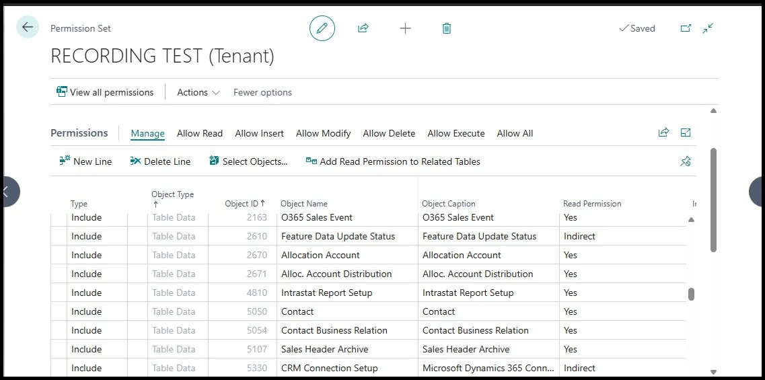Unpin the action bar with pin icon
This screenshot has height=380, width=765.
coord(686,161)
